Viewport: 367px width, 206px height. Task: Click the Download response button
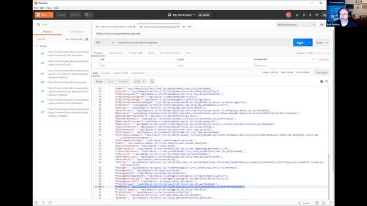[322, 73]
